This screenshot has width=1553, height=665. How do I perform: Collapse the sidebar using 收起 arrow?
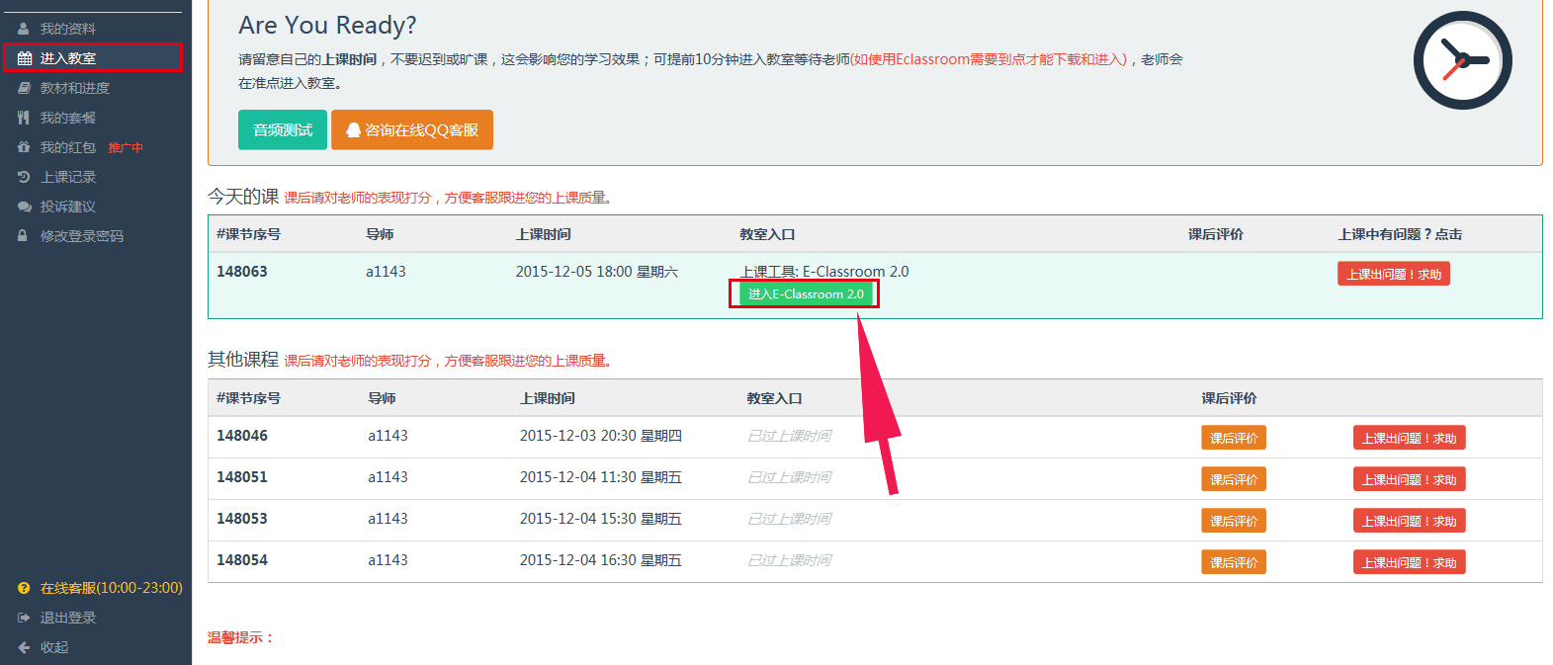tap(24, 647)
